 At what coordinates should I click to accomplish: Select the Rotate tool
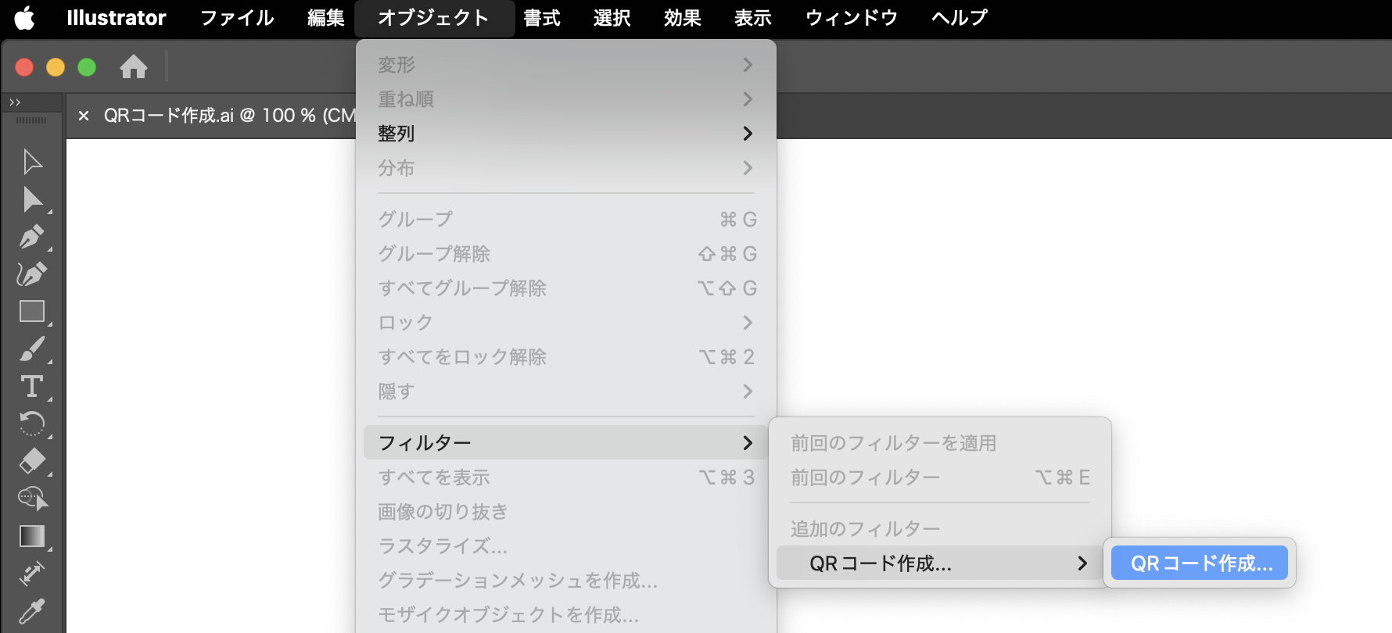32,424
